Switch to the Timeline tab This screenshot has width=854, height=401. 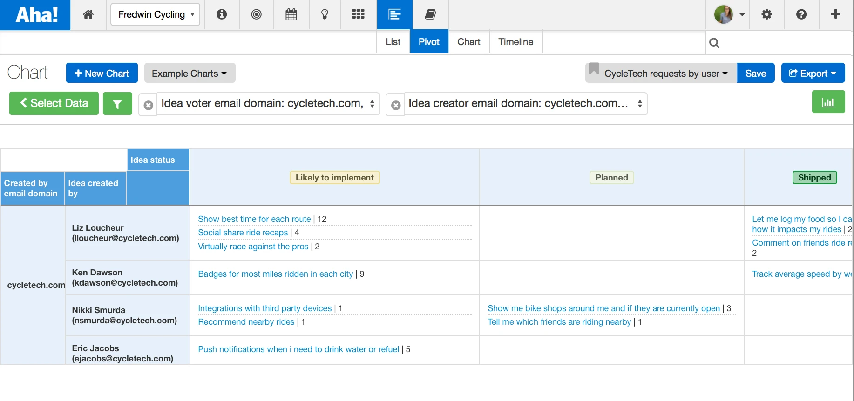(516, 42)
